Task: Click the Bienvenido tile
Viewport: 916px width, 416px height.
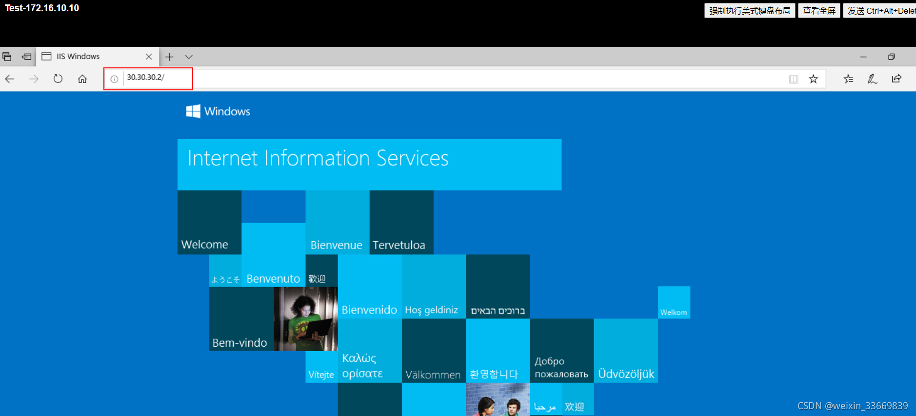Action: pos(370,287)
